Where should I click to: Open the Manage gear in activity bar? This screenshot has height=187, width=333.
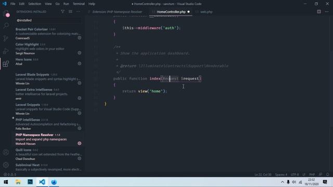click(x=6, y=165)
